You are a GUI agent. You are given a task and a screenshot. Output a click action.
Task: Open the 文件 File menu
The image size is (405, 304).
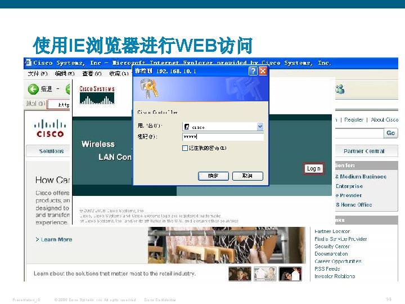point(38,74)
